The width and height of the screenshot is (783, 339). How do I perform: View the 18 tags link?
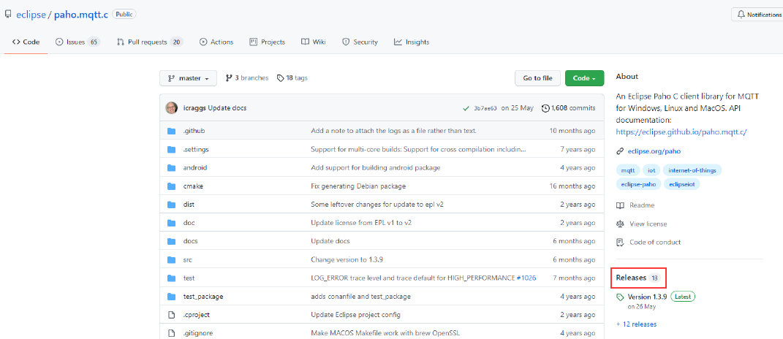pos(292,78)
